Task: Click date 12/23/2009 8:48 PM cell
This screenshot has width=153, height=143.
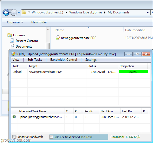Action: point(139,38)
